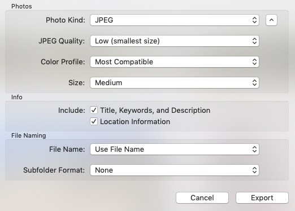Click the File Name label

[x=67, y=150]
